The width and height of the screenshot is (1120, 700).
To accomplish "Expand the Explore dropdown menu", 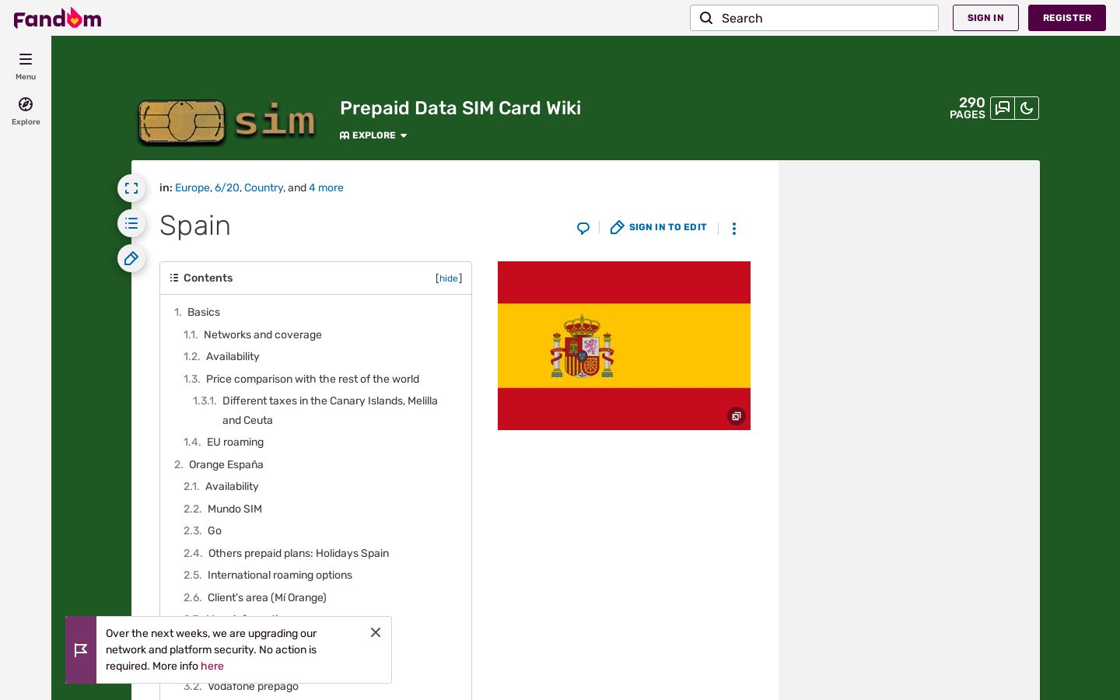I will tap(373, 135).
